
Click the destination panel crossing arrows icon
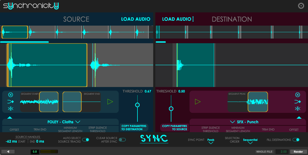pyautogui.click(x=298, y=102)
